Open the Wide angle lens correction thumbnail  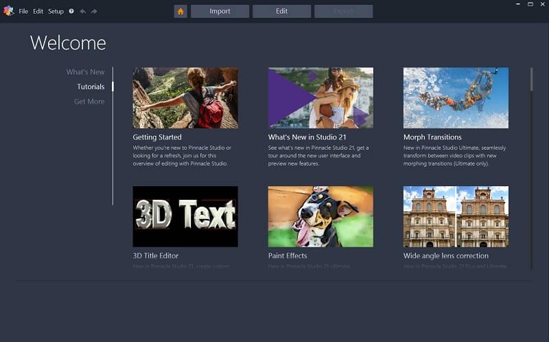click(x=456, y=216)
